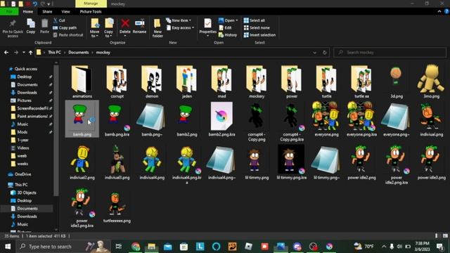Click the Search mockey field
This screenshot has height=253, width=450.
click(x=390, y=53)
